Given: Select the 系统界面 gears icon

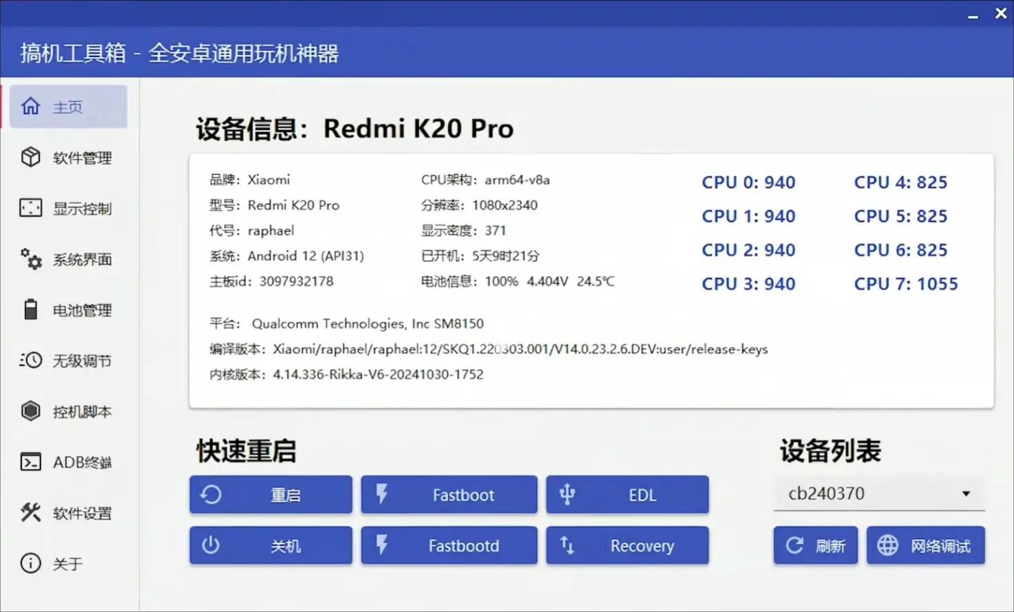Looking at the screenshot, I should pos(31,259).
